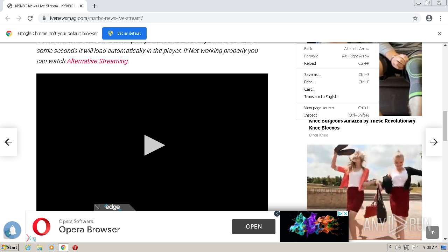This screenshot has width=448, height=252.
Task: Dismiss the default browser infobar
Action: pyautogui.click(x=440, y=34)
